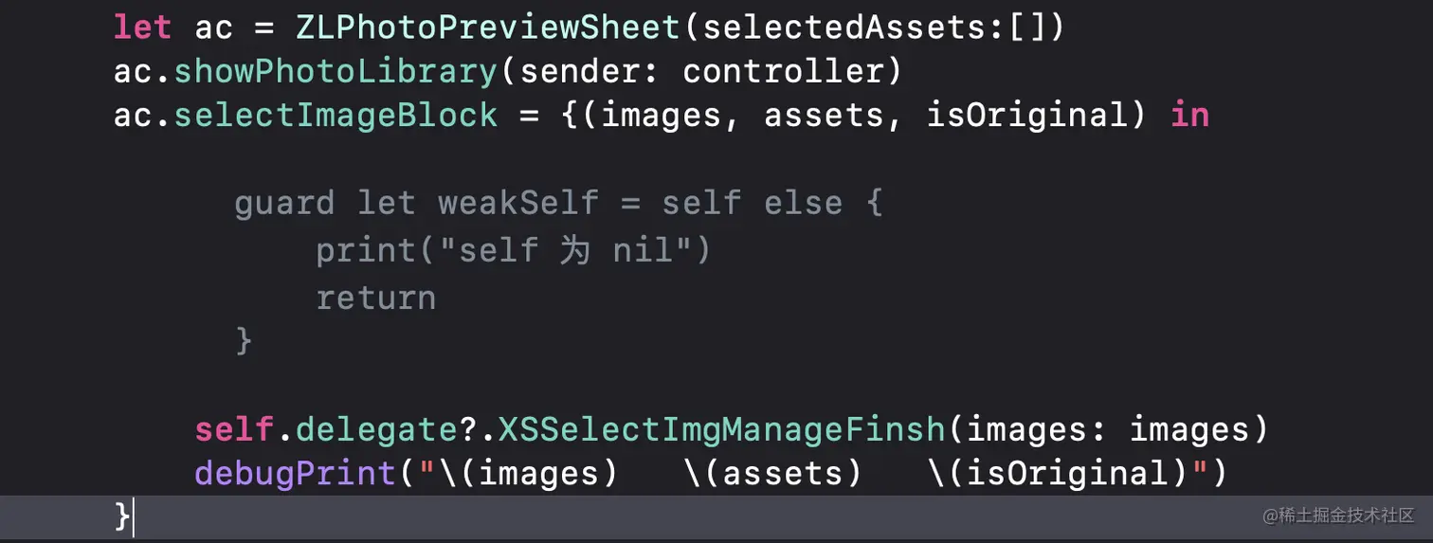Click the selectImageBlock property
1433x543 pixels.
[336, 115]
